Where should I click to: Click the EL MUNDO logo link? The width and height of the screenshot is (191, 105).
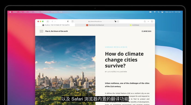pyautogui.click(x=147, y=31)
